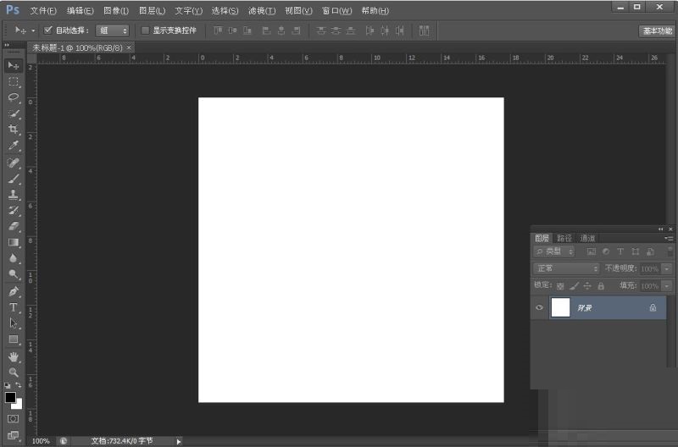Viewport: 678px width, 447px height.
Task: Select the Horizontal Type tool
Action: [x=14, y=307]
